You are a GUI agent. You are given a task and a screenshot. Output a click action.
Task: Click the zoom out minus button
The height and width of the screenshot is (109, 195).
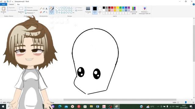coord(178,102)
